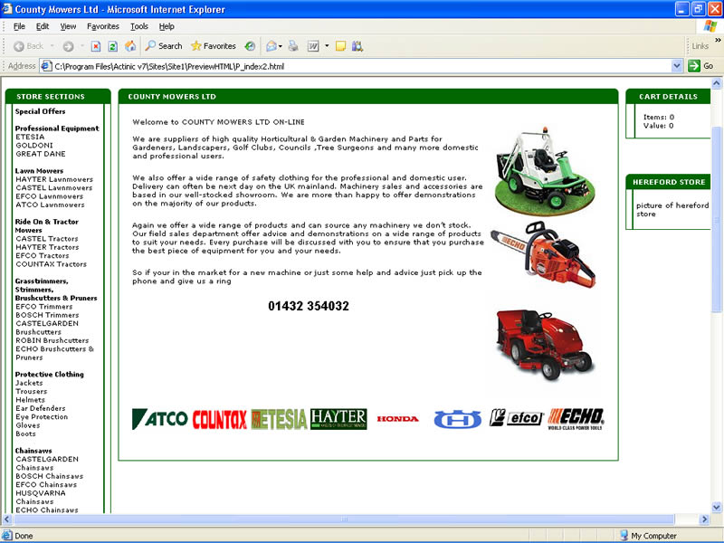Click the Stop toolbar icon
This screenshot has width=724, height=543.
click(96, 46)
